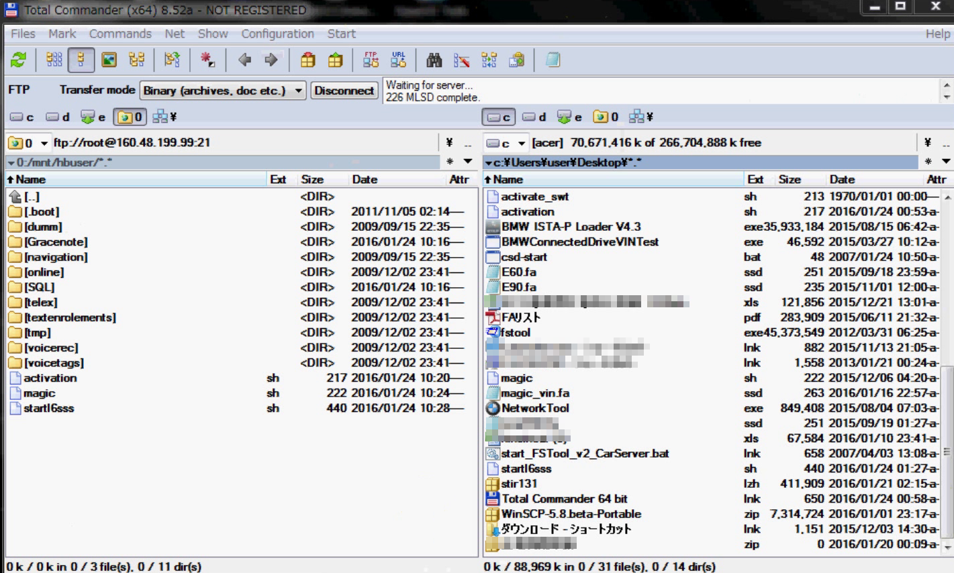Screen dimensions: 954x573
Task: Click the red star Invert selection icon
Action: click(x=207, y=60)
